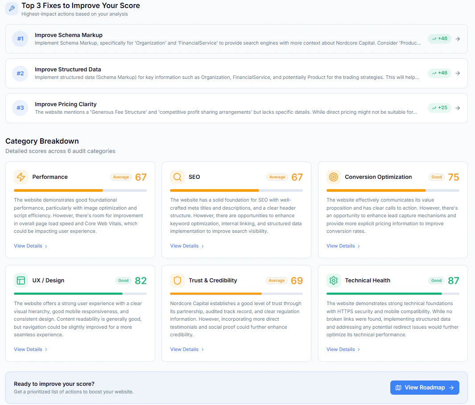This screenshot has height=405, width=475.
Task: Click the +25 impact badge on fix #3
Action: point(440,108)
